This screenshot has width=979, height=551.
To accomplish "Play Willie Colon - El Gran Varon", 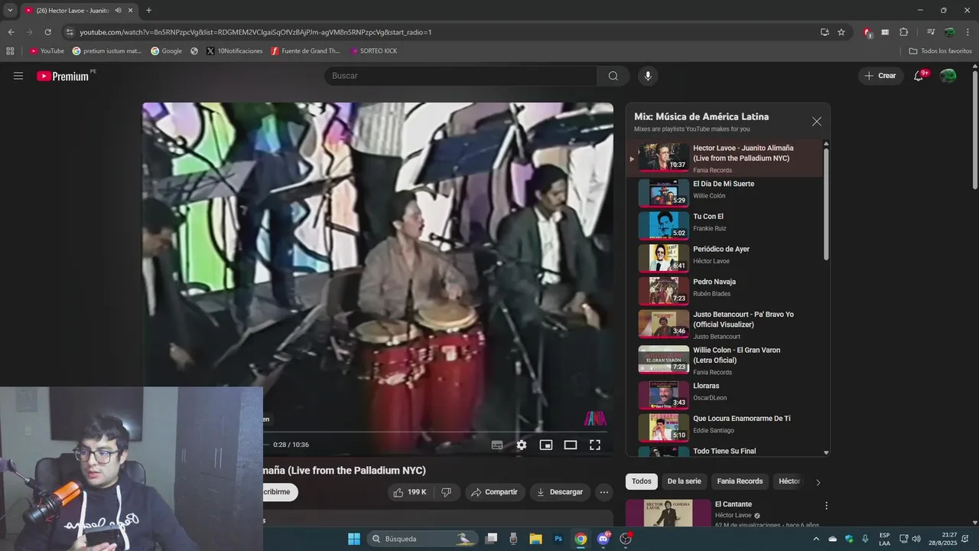I will pos(724,360).
